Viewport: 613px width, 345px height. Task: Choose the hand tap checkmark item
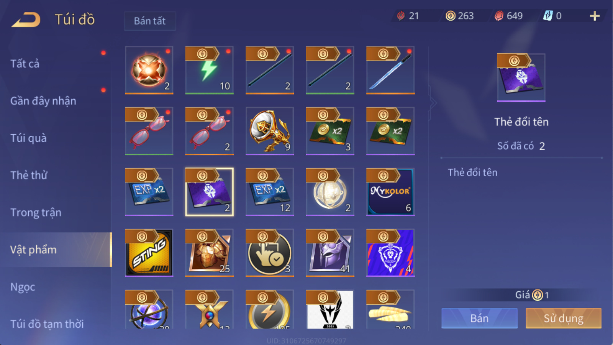pyautogui.click(x=270, y=253)
